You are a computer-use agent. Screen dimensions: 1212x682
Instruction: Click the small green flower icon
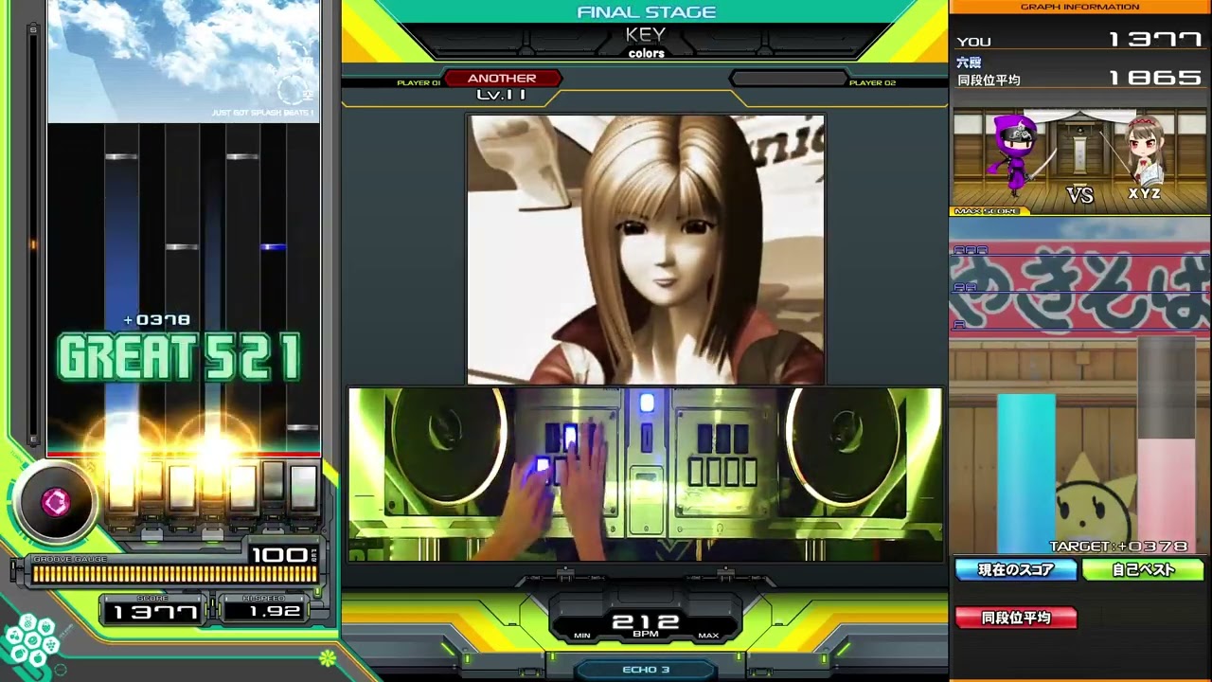(328, 657)
